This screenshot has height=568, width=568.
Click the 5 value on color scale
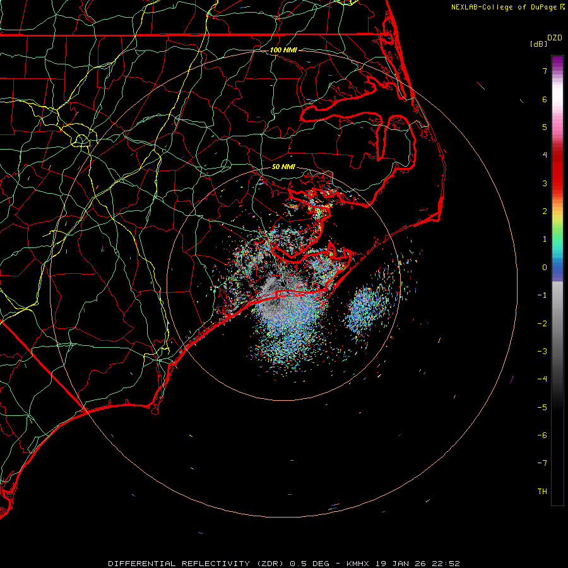tap(545, 127)
